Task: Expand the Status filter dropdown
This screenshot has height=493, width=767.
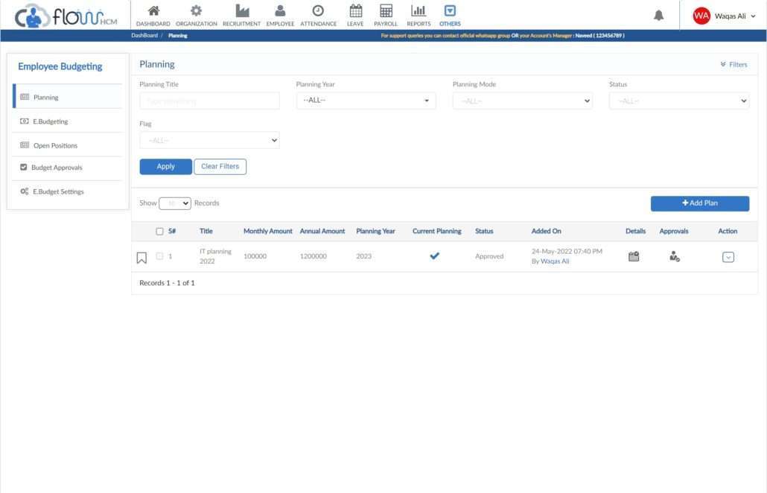Action: click(x=678, y=100)
